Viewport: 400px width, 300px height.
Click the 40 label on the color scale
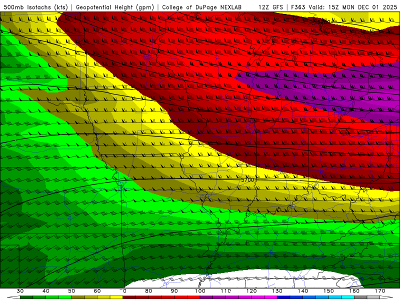[x=46, y=291]
